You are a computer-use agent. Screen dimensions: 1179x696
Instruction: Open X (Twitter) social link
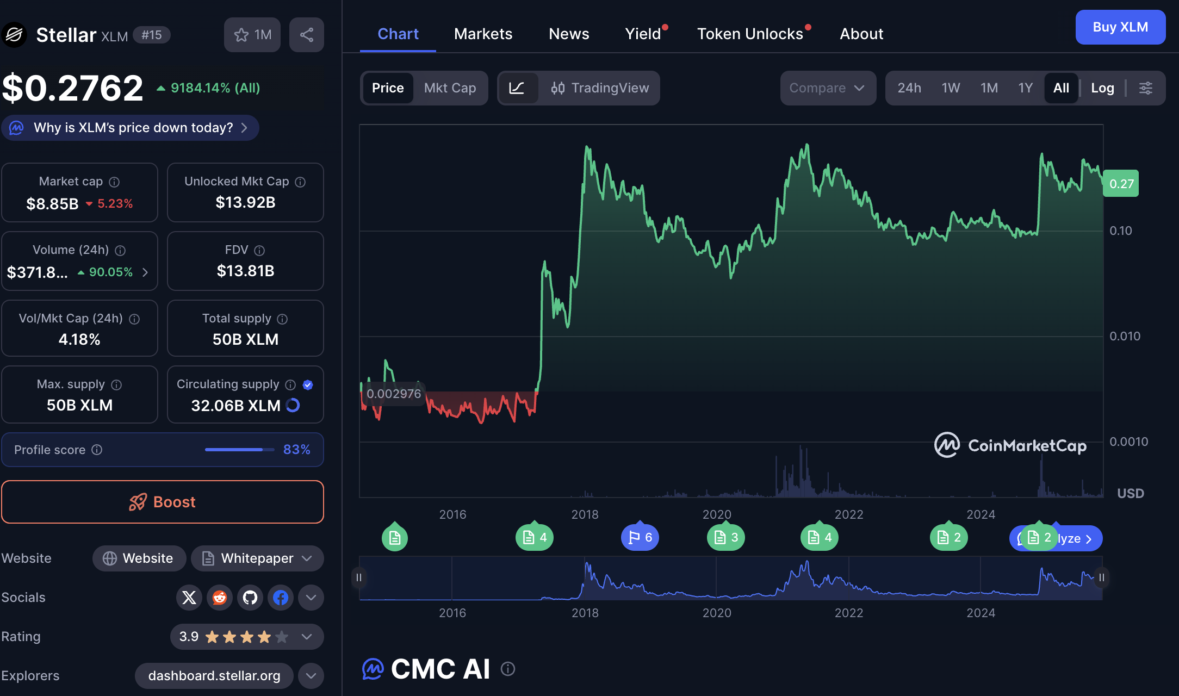click(189, 598)
